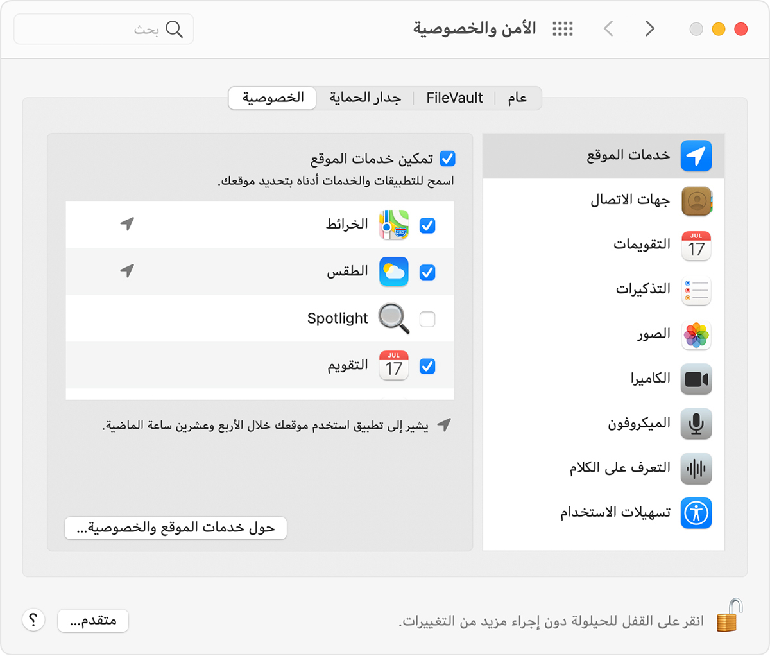
Task: Click the Maps app icon
Action: coord(394,225)
